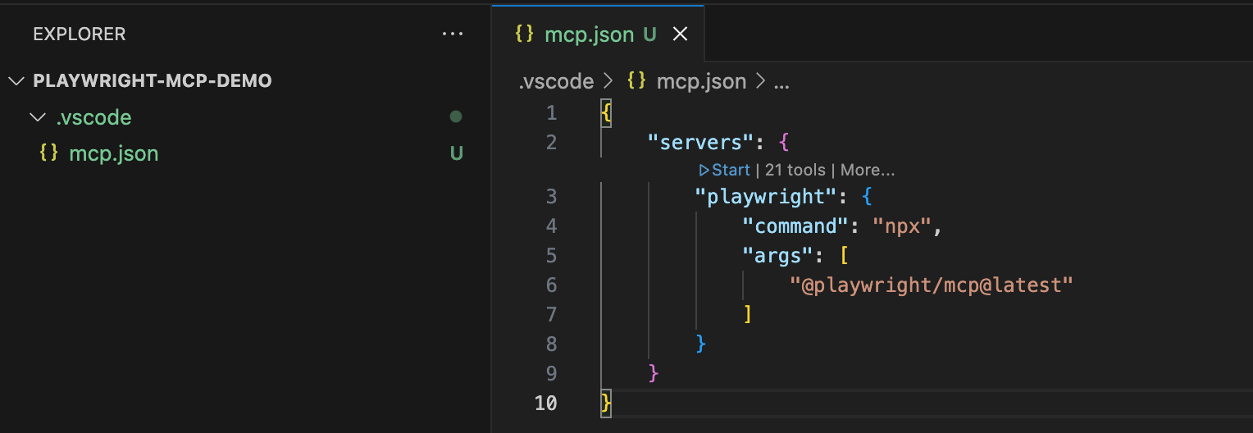Select the .vscode folder in Explorer

93,117
